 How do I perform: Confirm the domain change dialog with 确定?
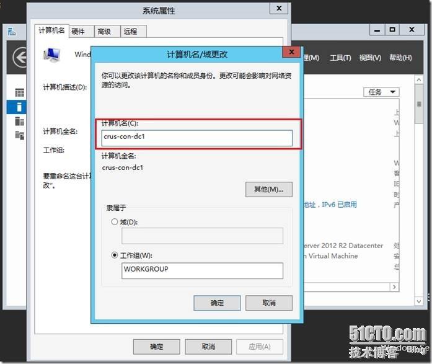coord(217,303)
